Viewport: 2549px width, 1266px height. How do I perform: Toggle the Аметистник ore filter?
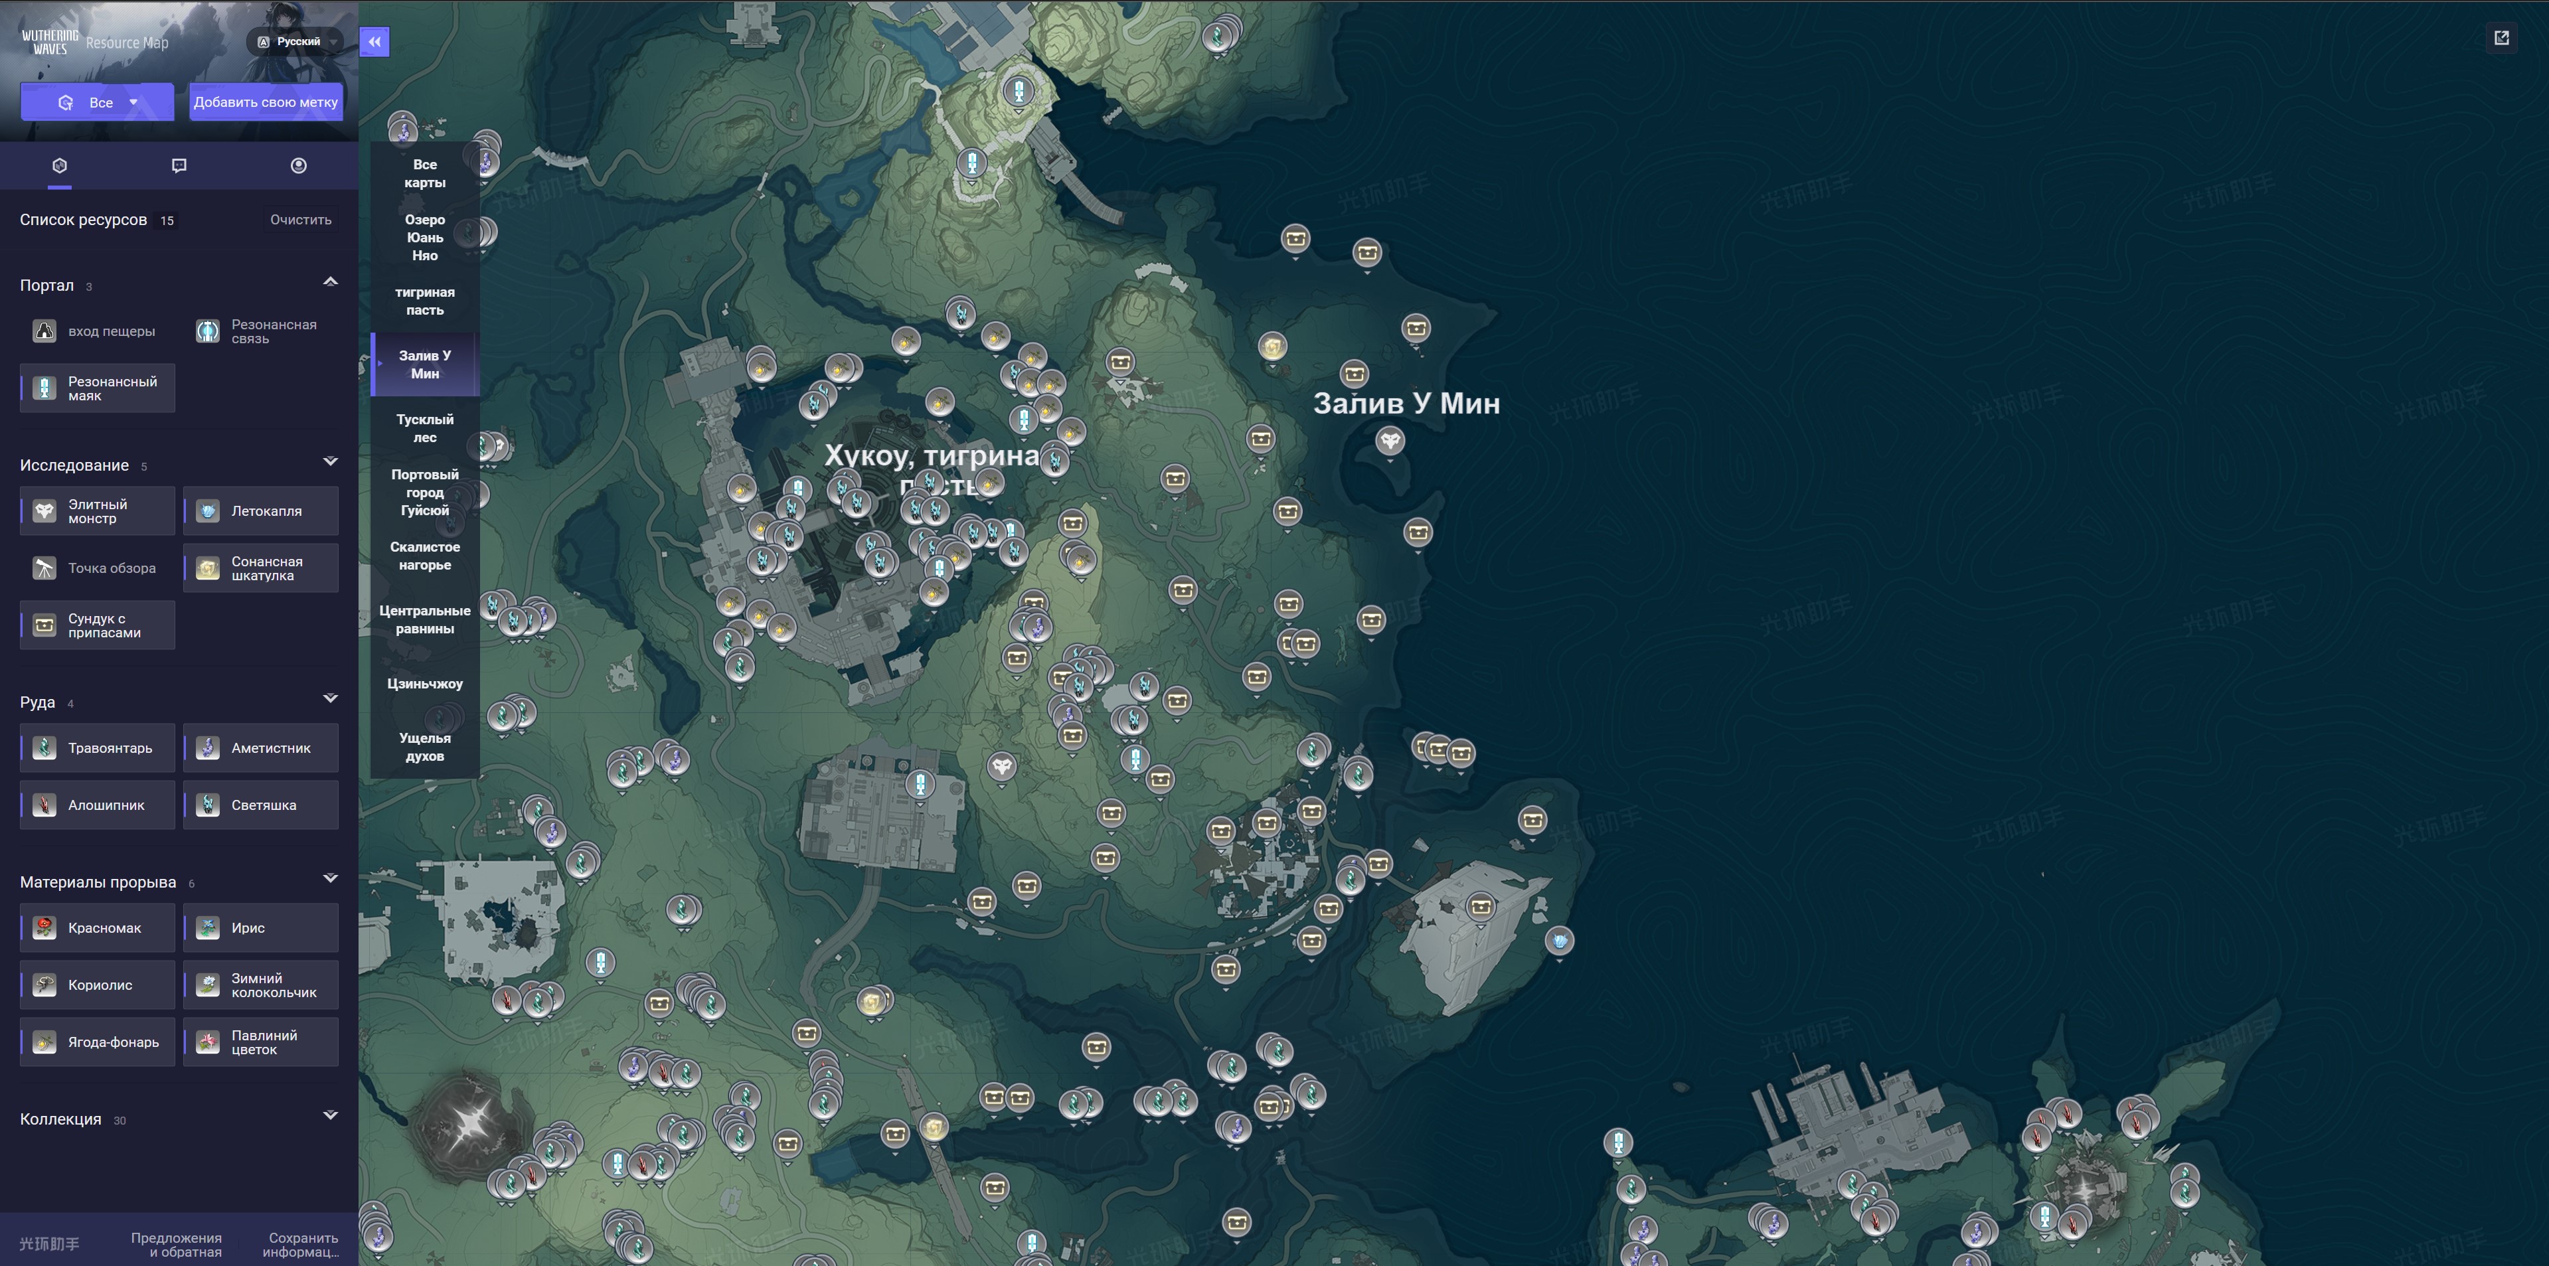(x=260, y=748)
